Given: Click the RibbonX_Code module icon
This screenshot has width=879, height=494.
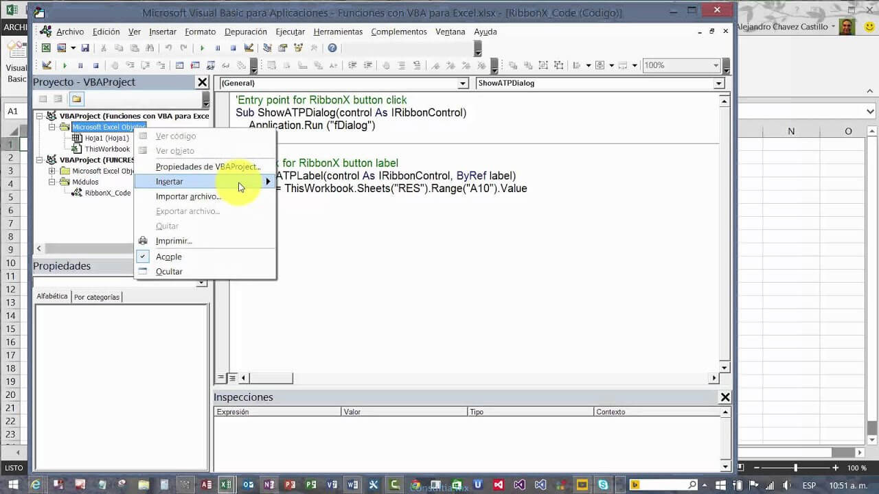Looking at the screenshot, I should 78,193.
